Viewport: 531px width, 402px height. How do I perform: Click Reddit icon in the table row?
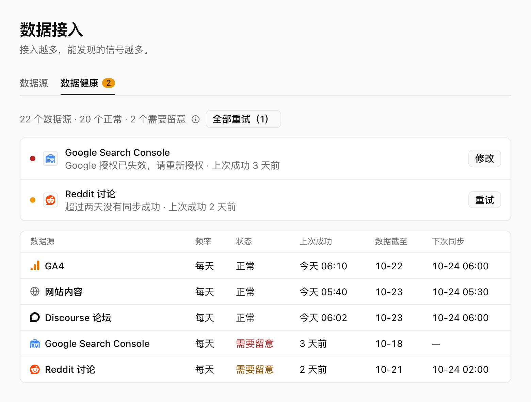[x=35, y=369]
